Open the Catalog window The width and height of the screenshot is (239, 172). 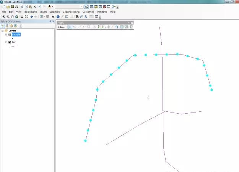point(96,6)
